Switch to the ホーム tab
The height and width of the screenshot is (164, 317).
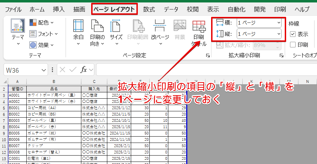tap(37, 9)
